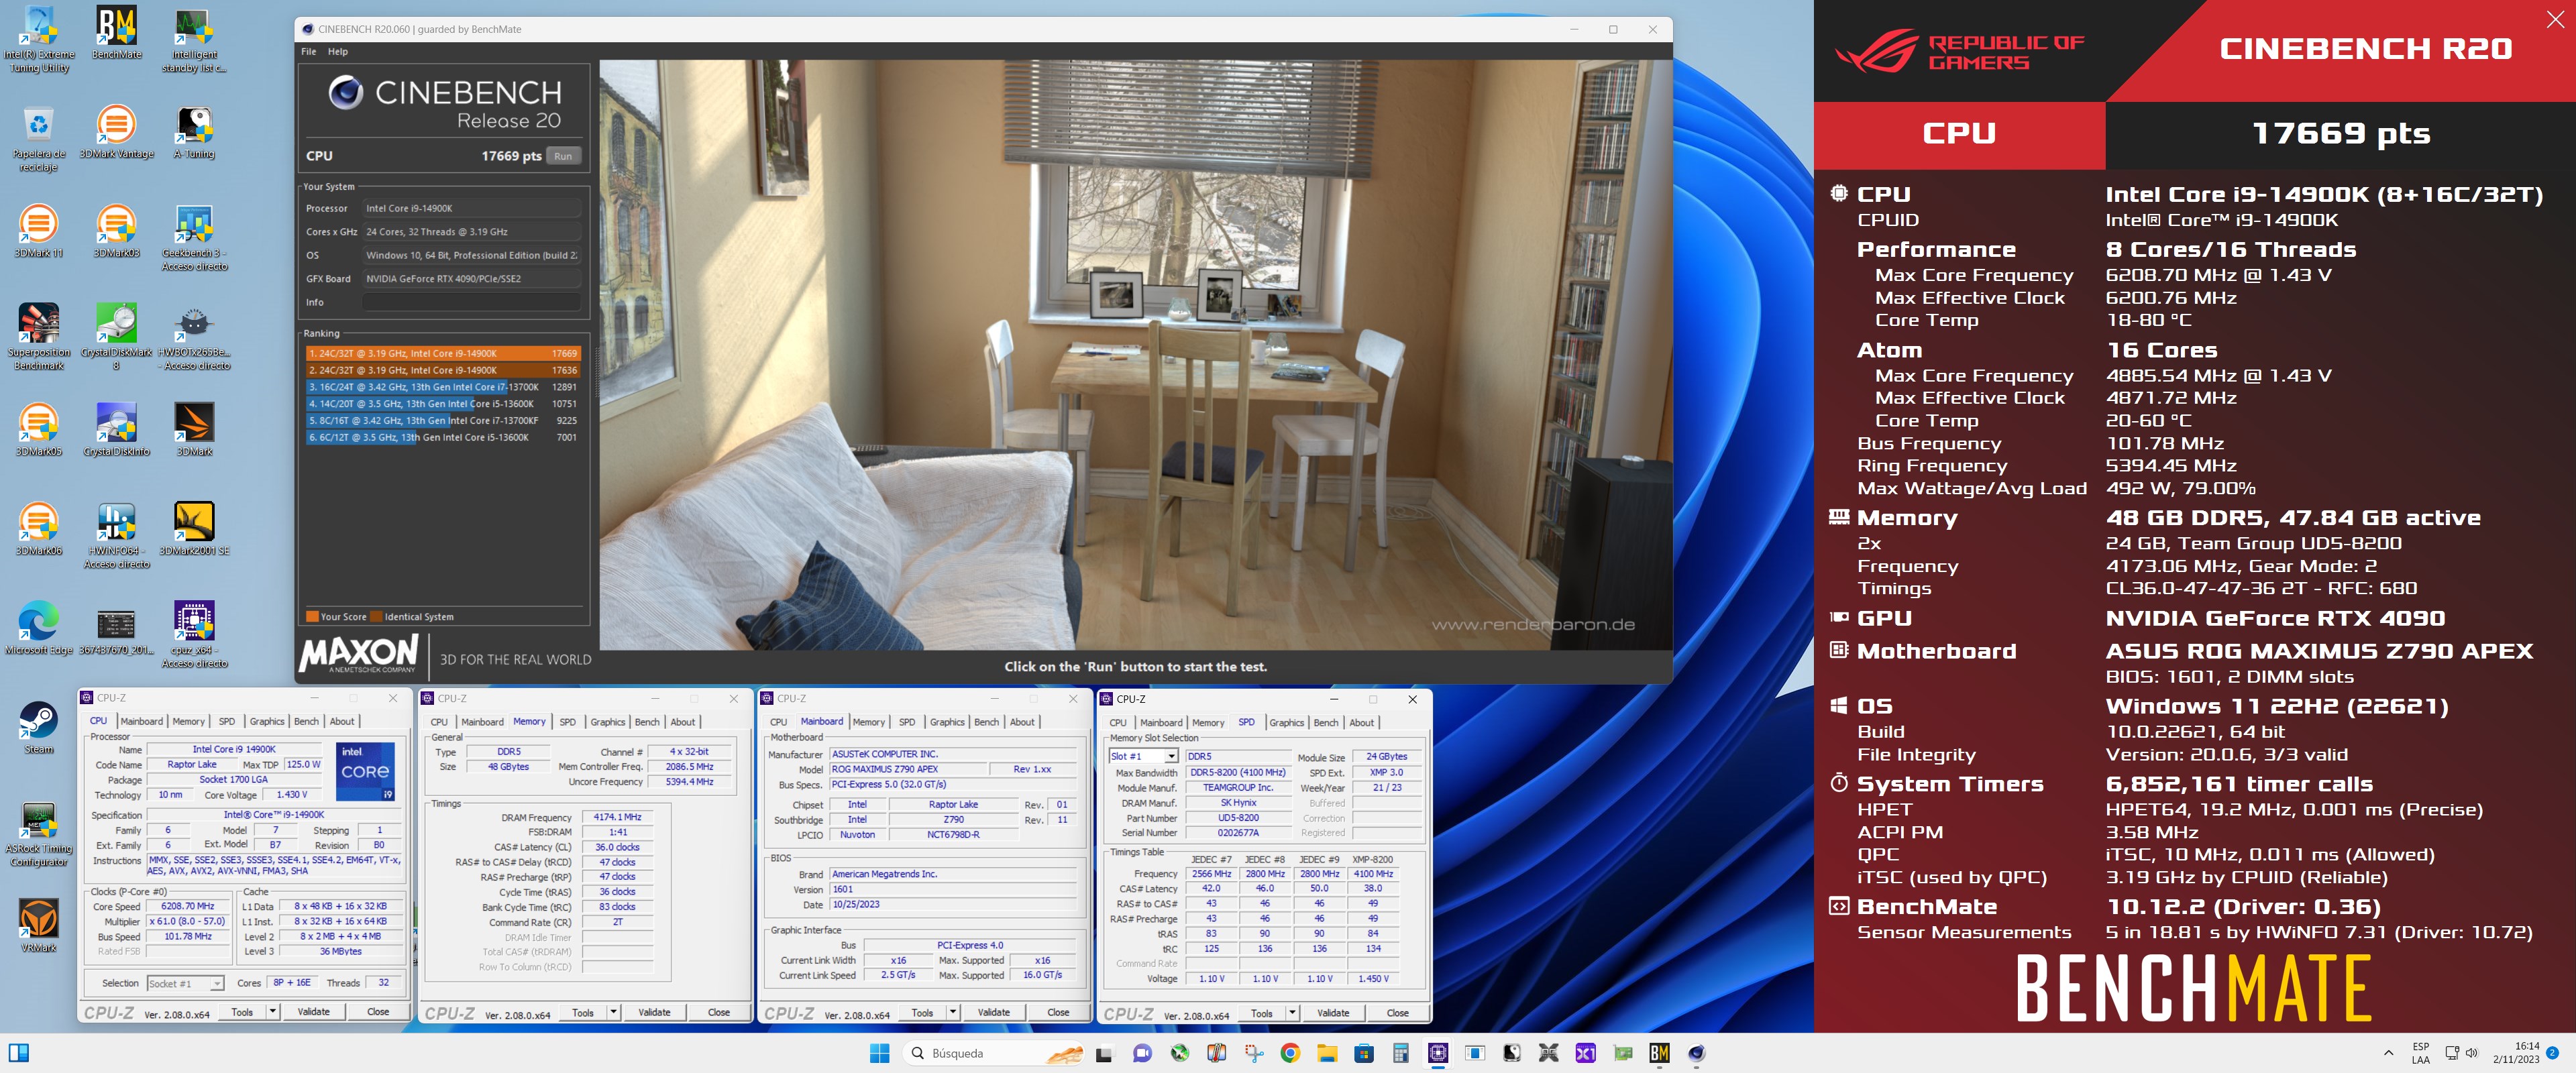Expand Tools arrow in CPU-Z processor window
This screenshot has width=2576, height=1073.
tap(272, 1012)
